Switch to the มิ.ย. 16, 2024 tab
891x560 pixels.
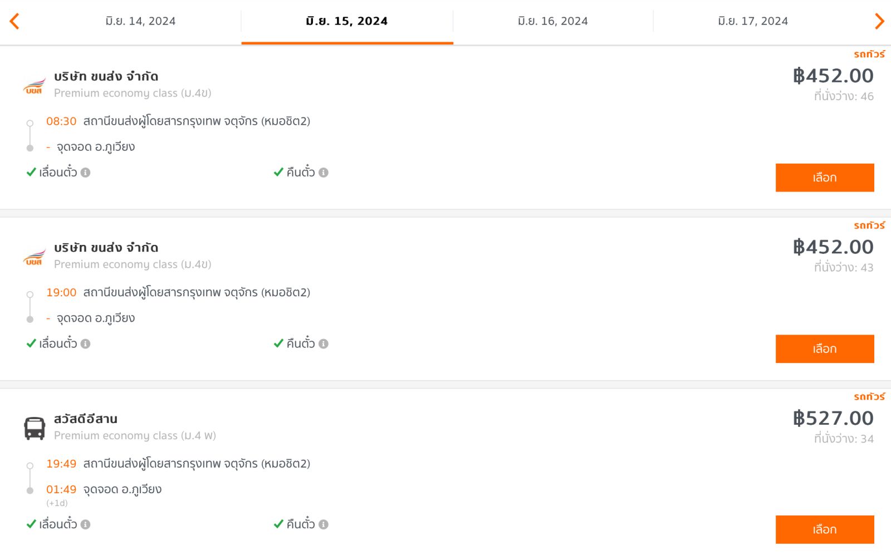point(553,21)
